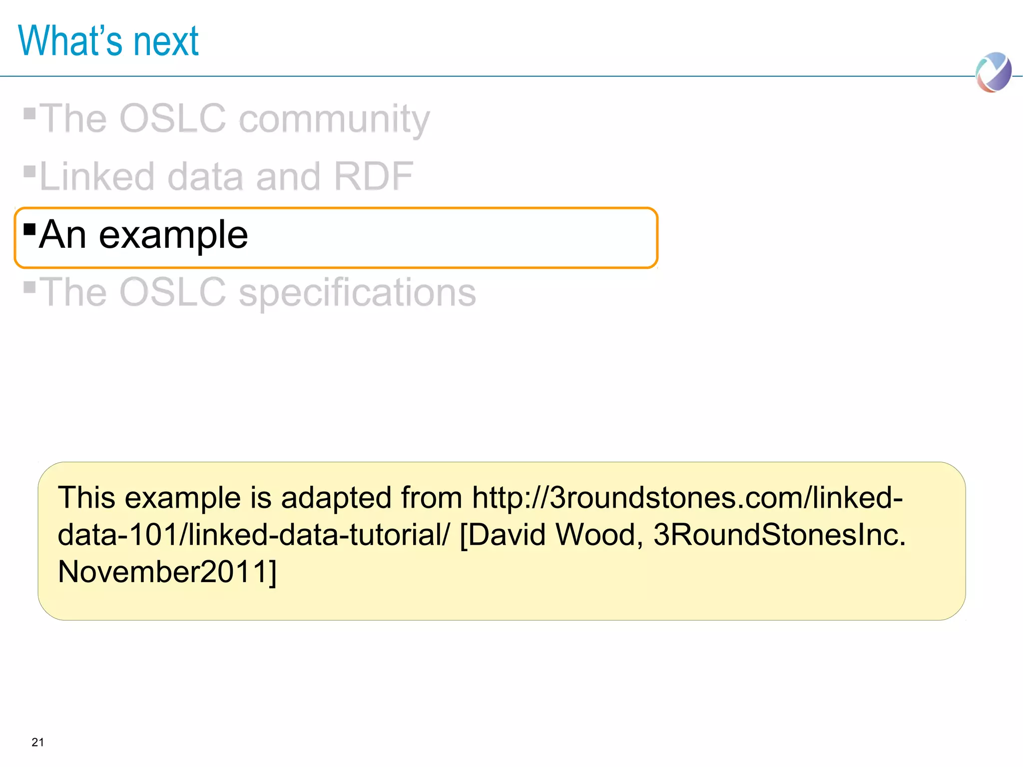This screenshot has width=1023, height=767.
Task: Open the 3roundstones.com linked-data tutorial URL
Action: (x=687, y=498)
